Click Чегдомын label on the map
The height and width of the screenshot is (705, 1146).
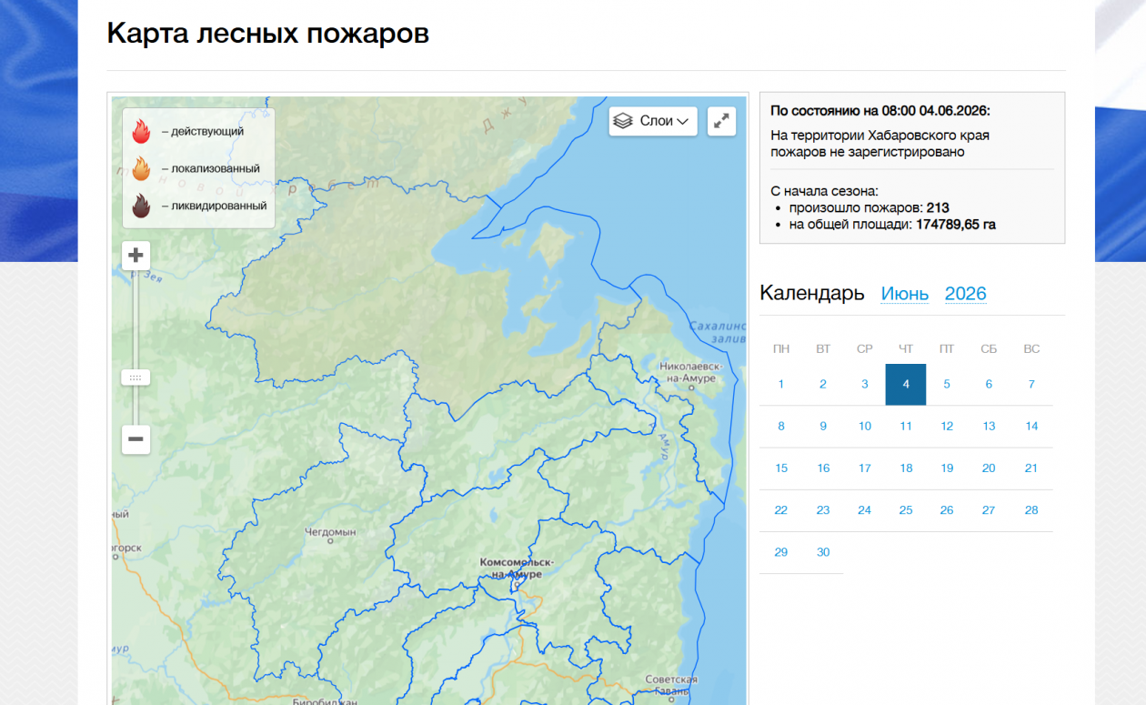pyautogui.click(x=330, y=531)
